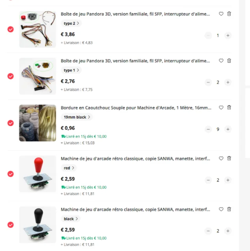Increase quantity of type 1 Pandora cable
The width and height of the screenshot is (250, 251).
tap(228, 82)
